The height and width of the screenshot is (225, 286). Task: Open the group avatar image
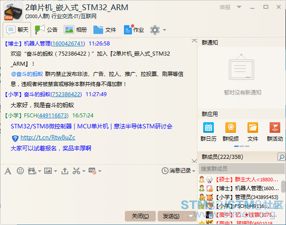pyautogui.click(x=13, y=11)
